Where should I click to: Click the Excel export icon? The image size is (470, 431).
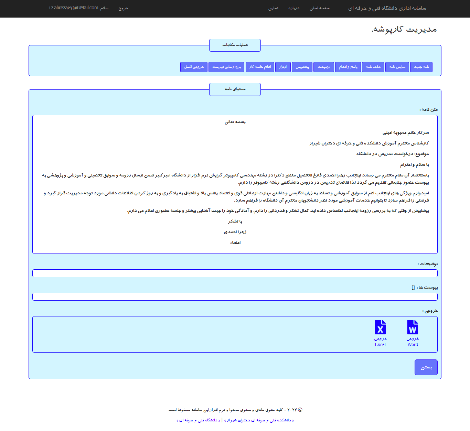click(380, 327)
